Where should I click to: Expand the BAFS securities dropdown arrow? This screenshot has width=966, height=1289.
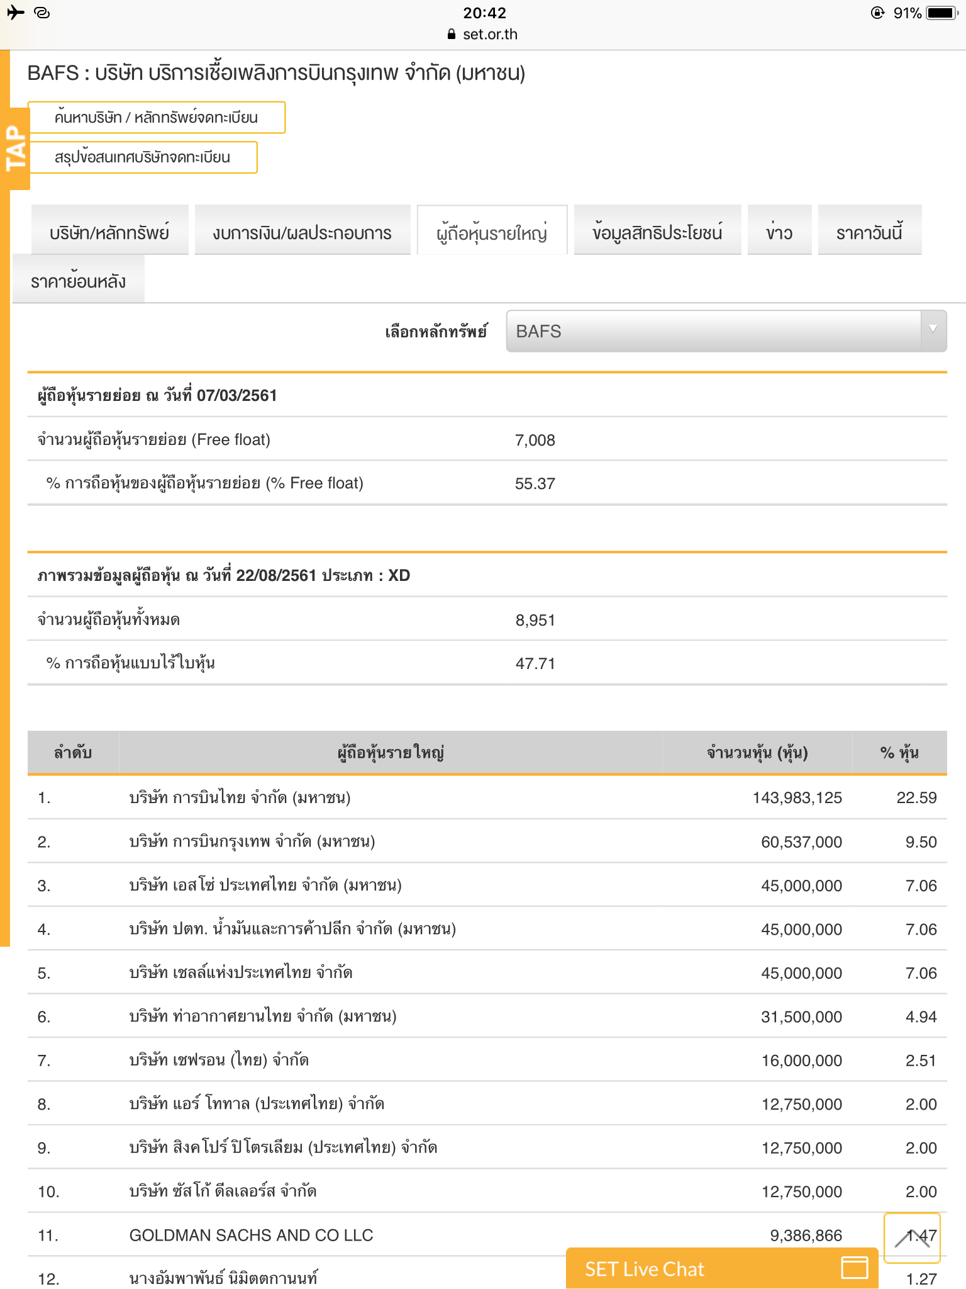[933, 330]
